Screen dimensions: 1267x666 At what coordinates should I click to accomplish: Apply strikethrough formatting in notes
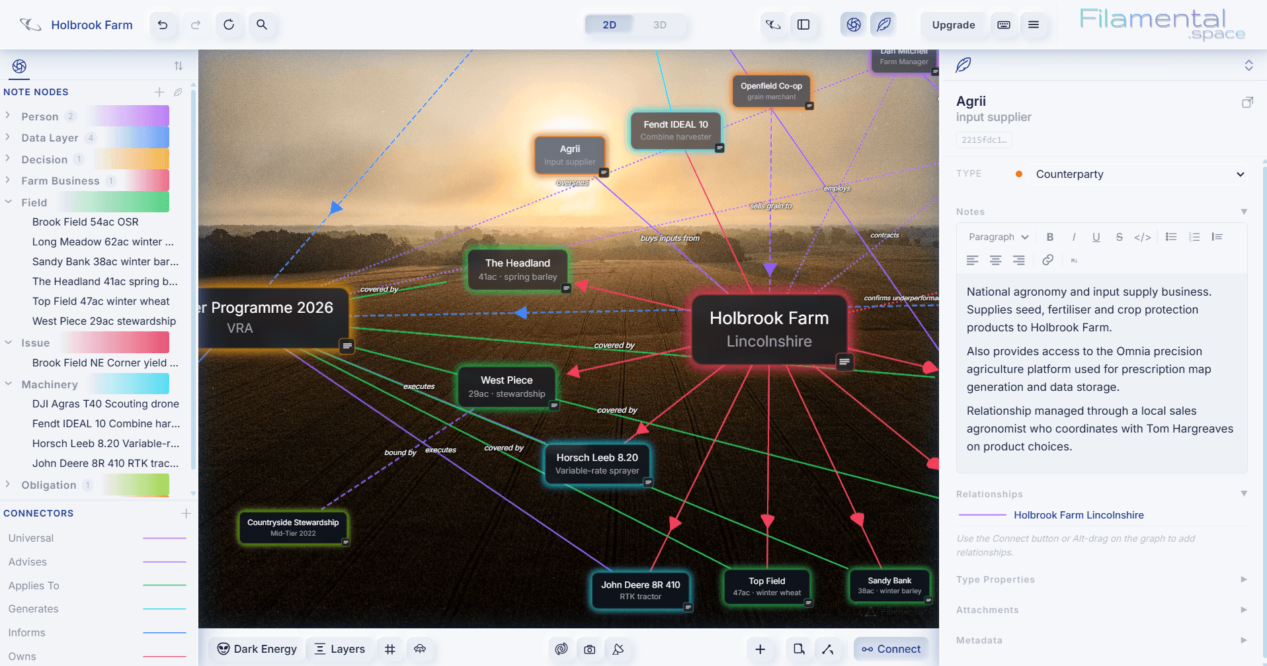pos(1120,237)
